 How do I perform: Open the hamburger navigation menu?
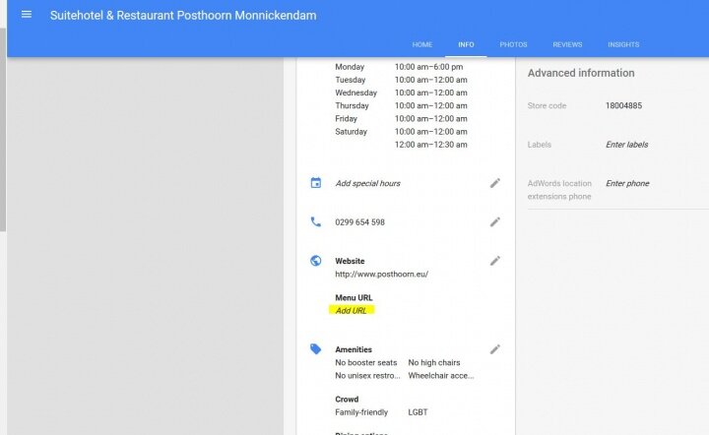click(27, 15)
